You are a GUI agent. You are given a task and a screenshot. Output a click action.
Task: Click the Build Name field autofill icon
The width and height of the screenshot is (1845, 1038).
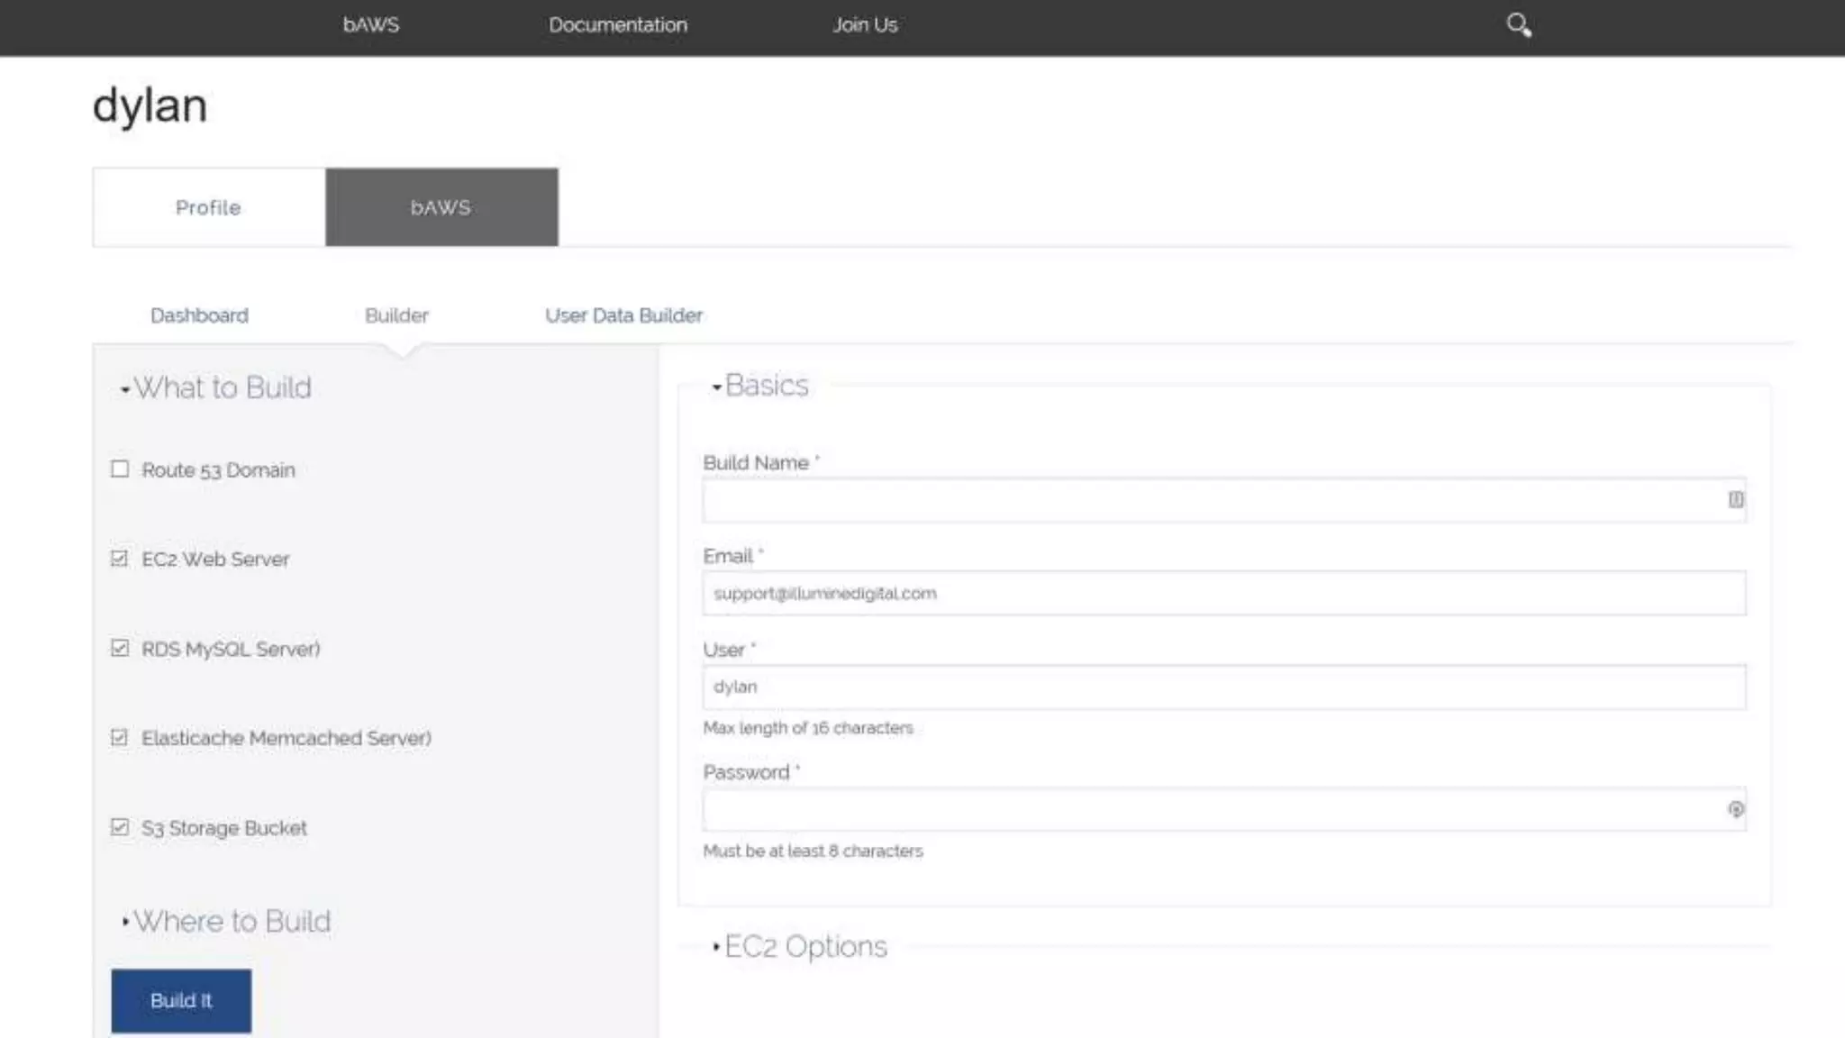pyautogui.click(x=1735, y=500)
